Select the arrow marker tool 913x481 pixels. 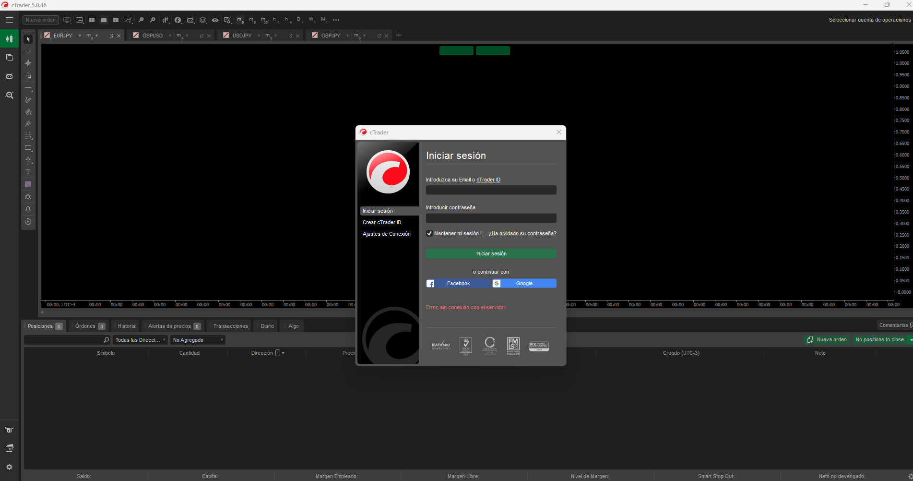pos(28,160)
